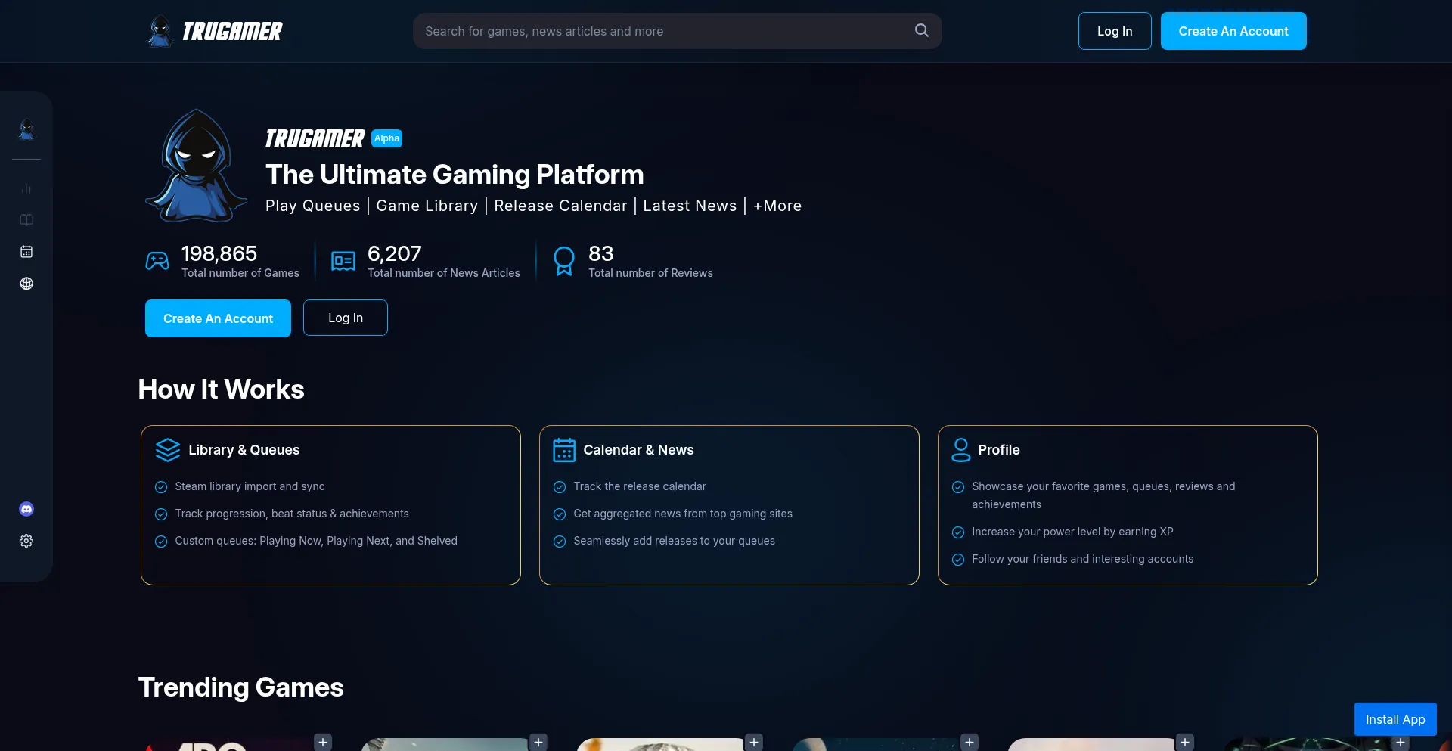Focus the games and news search field

(x=665, y=31)
